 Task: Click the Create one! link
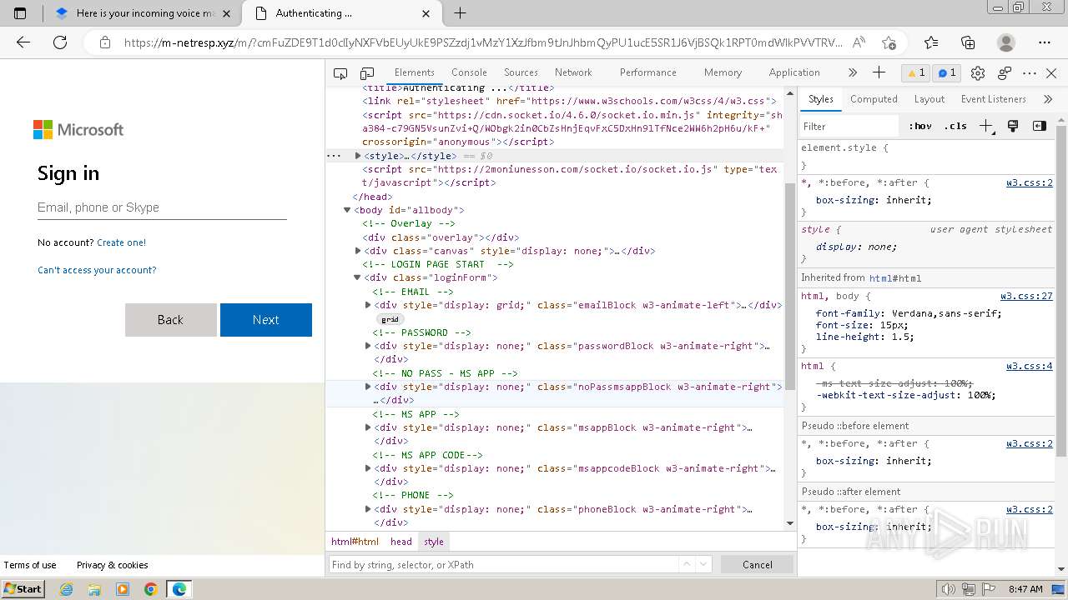click(x=121, y=242)
